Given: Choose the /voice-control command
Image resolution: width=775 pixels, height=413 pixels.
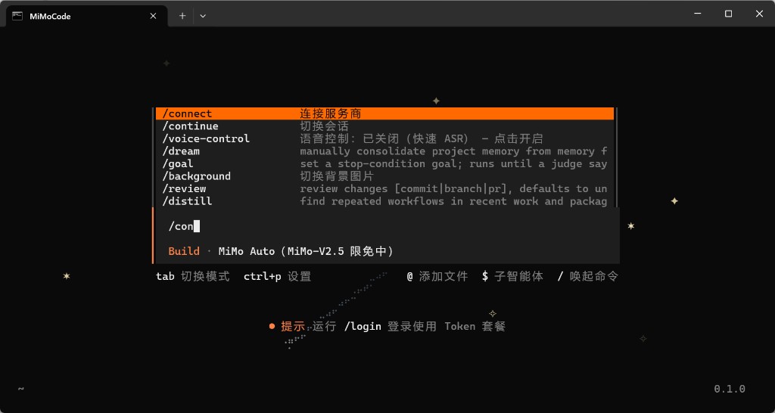Looking at the screenshot, I should point(384,139).
